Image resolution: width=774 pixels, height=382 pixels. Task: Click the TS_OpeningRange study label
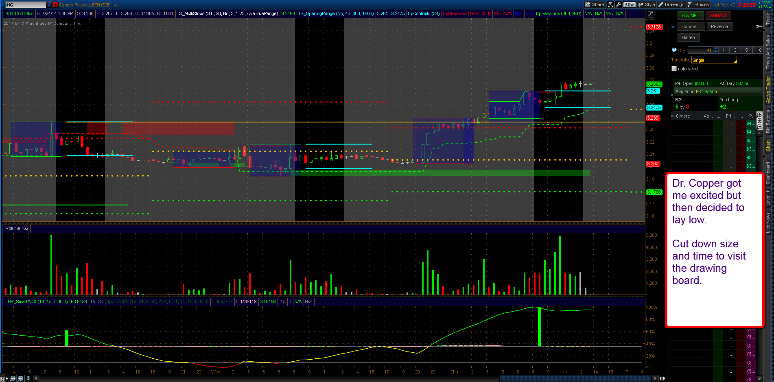tap(336, 13)
